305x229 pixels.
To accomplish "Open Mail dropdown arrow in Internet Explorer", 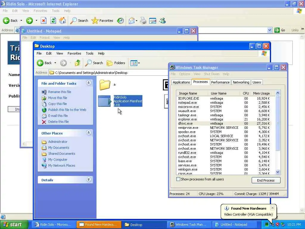I will (136, 21).
